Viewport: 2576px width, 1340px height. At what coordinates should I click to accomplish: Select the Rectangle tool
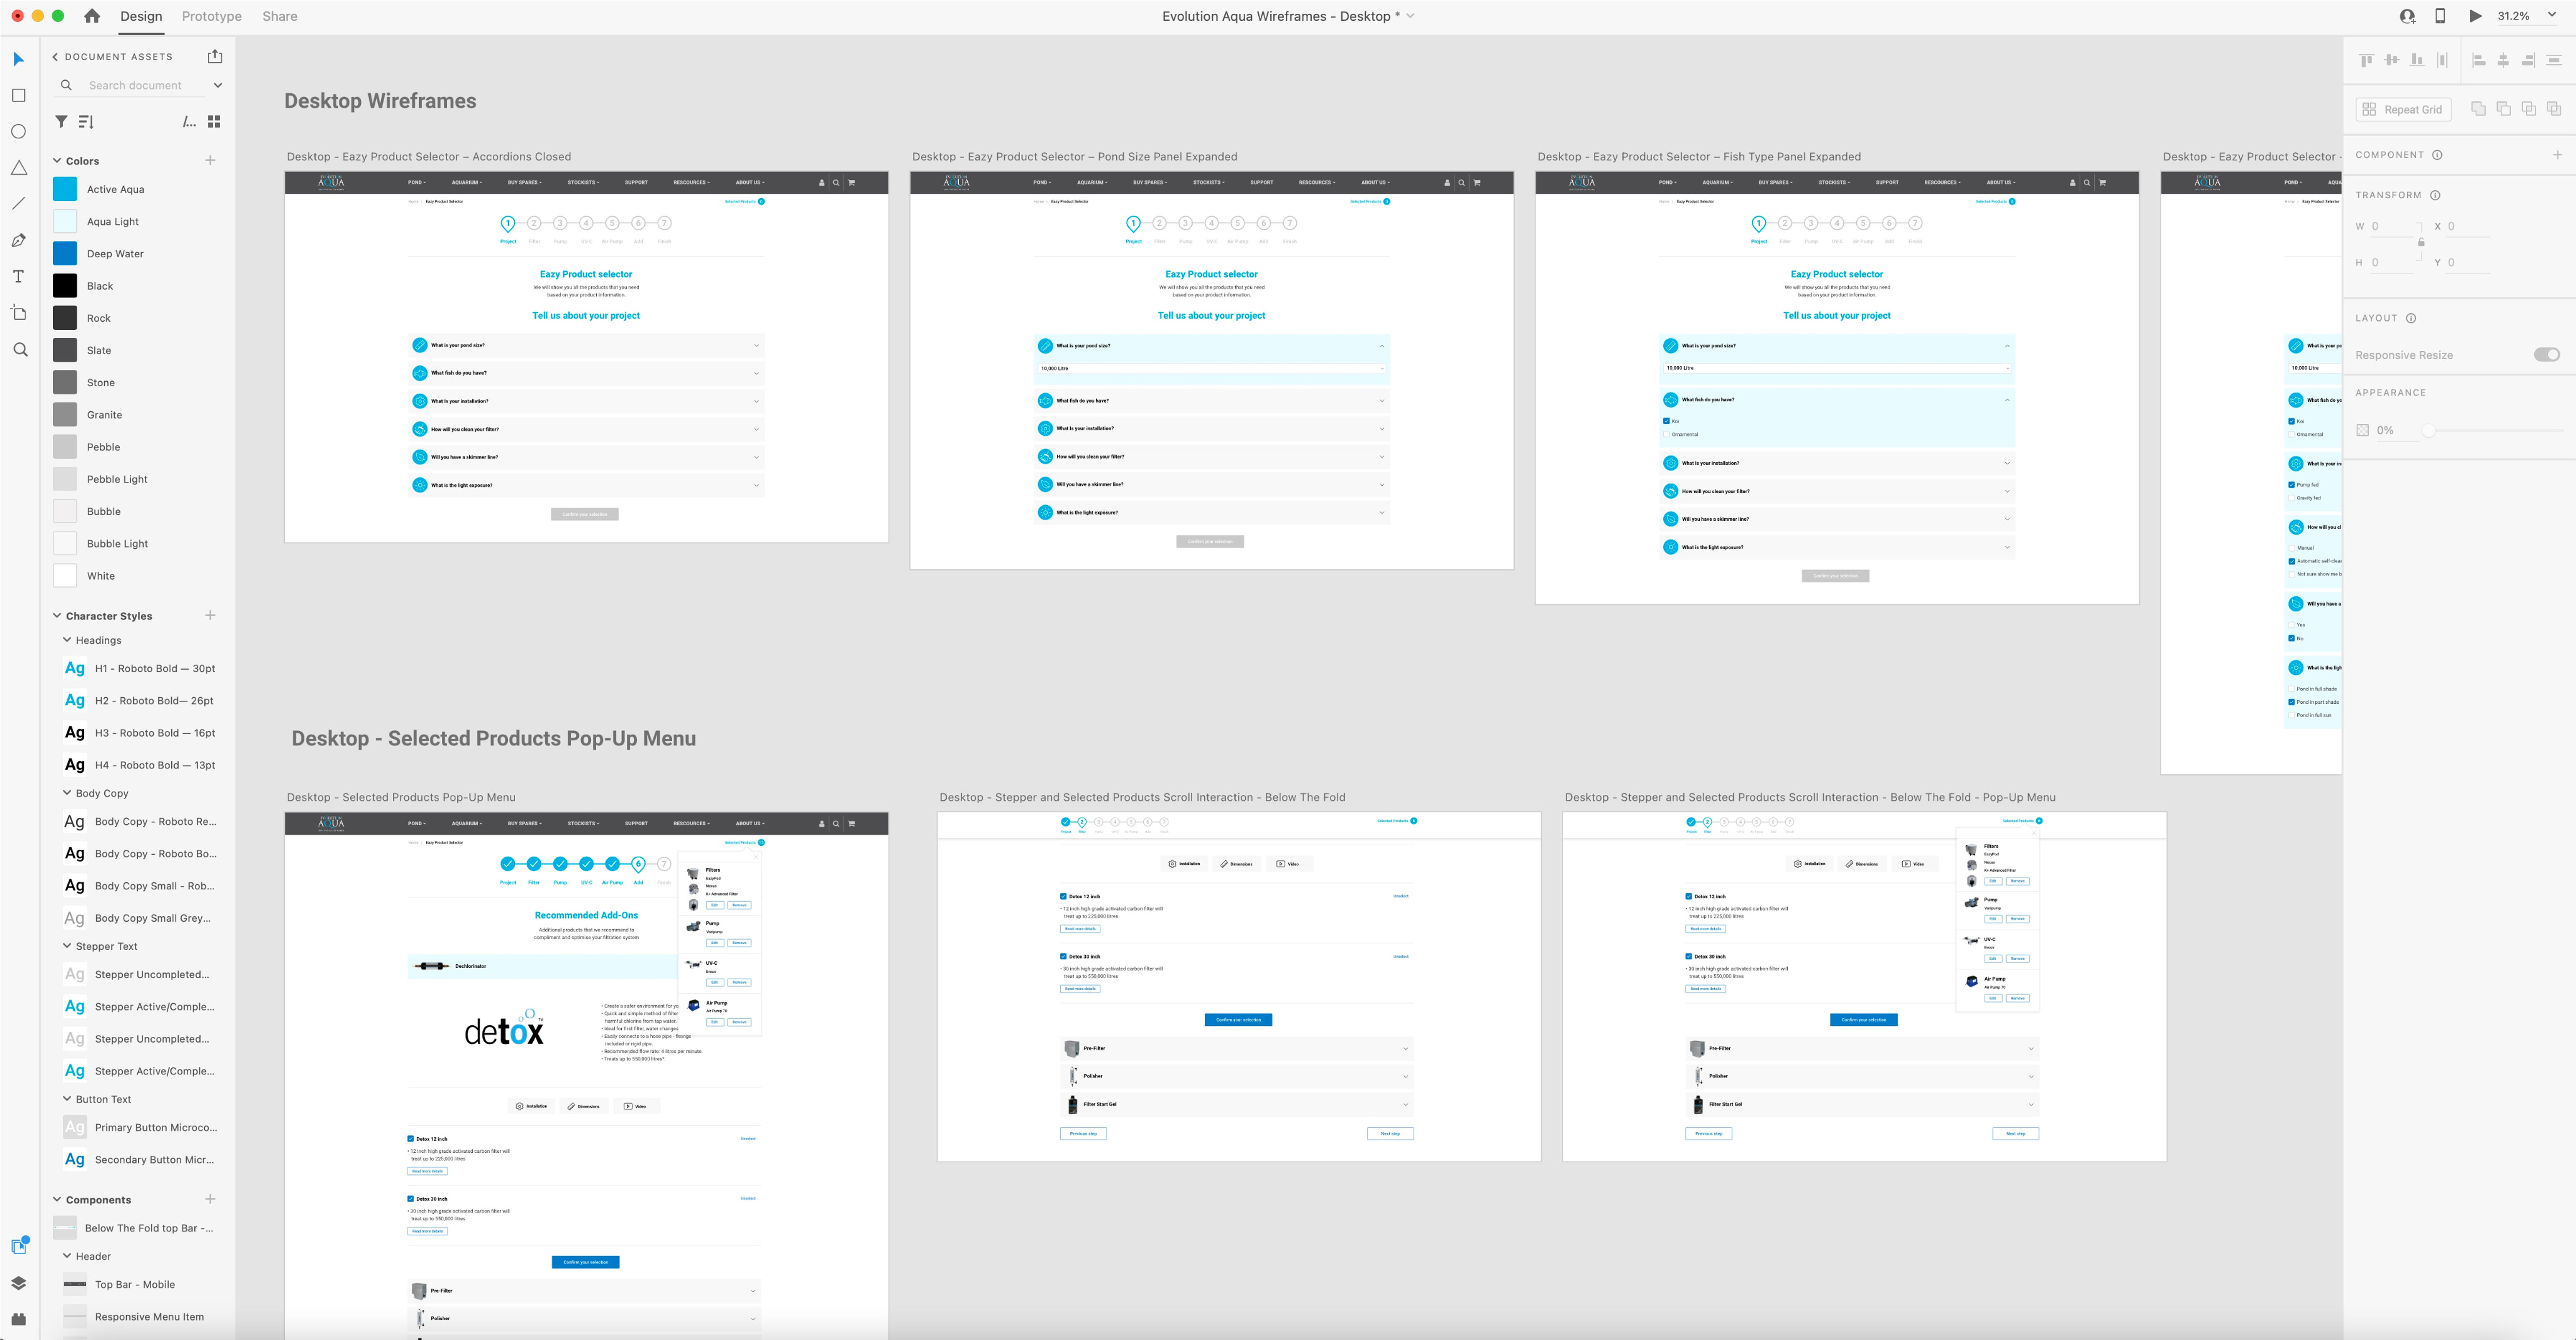[x=19, y=95]
